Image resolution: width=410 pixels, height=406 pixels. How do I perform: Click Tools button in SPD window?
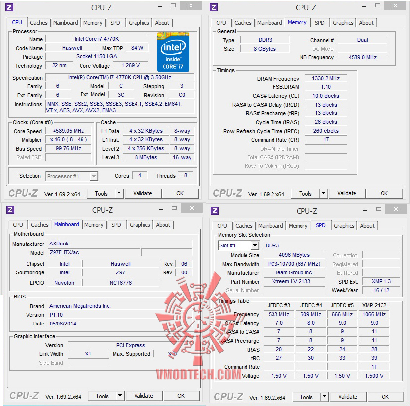coord(306,397)
